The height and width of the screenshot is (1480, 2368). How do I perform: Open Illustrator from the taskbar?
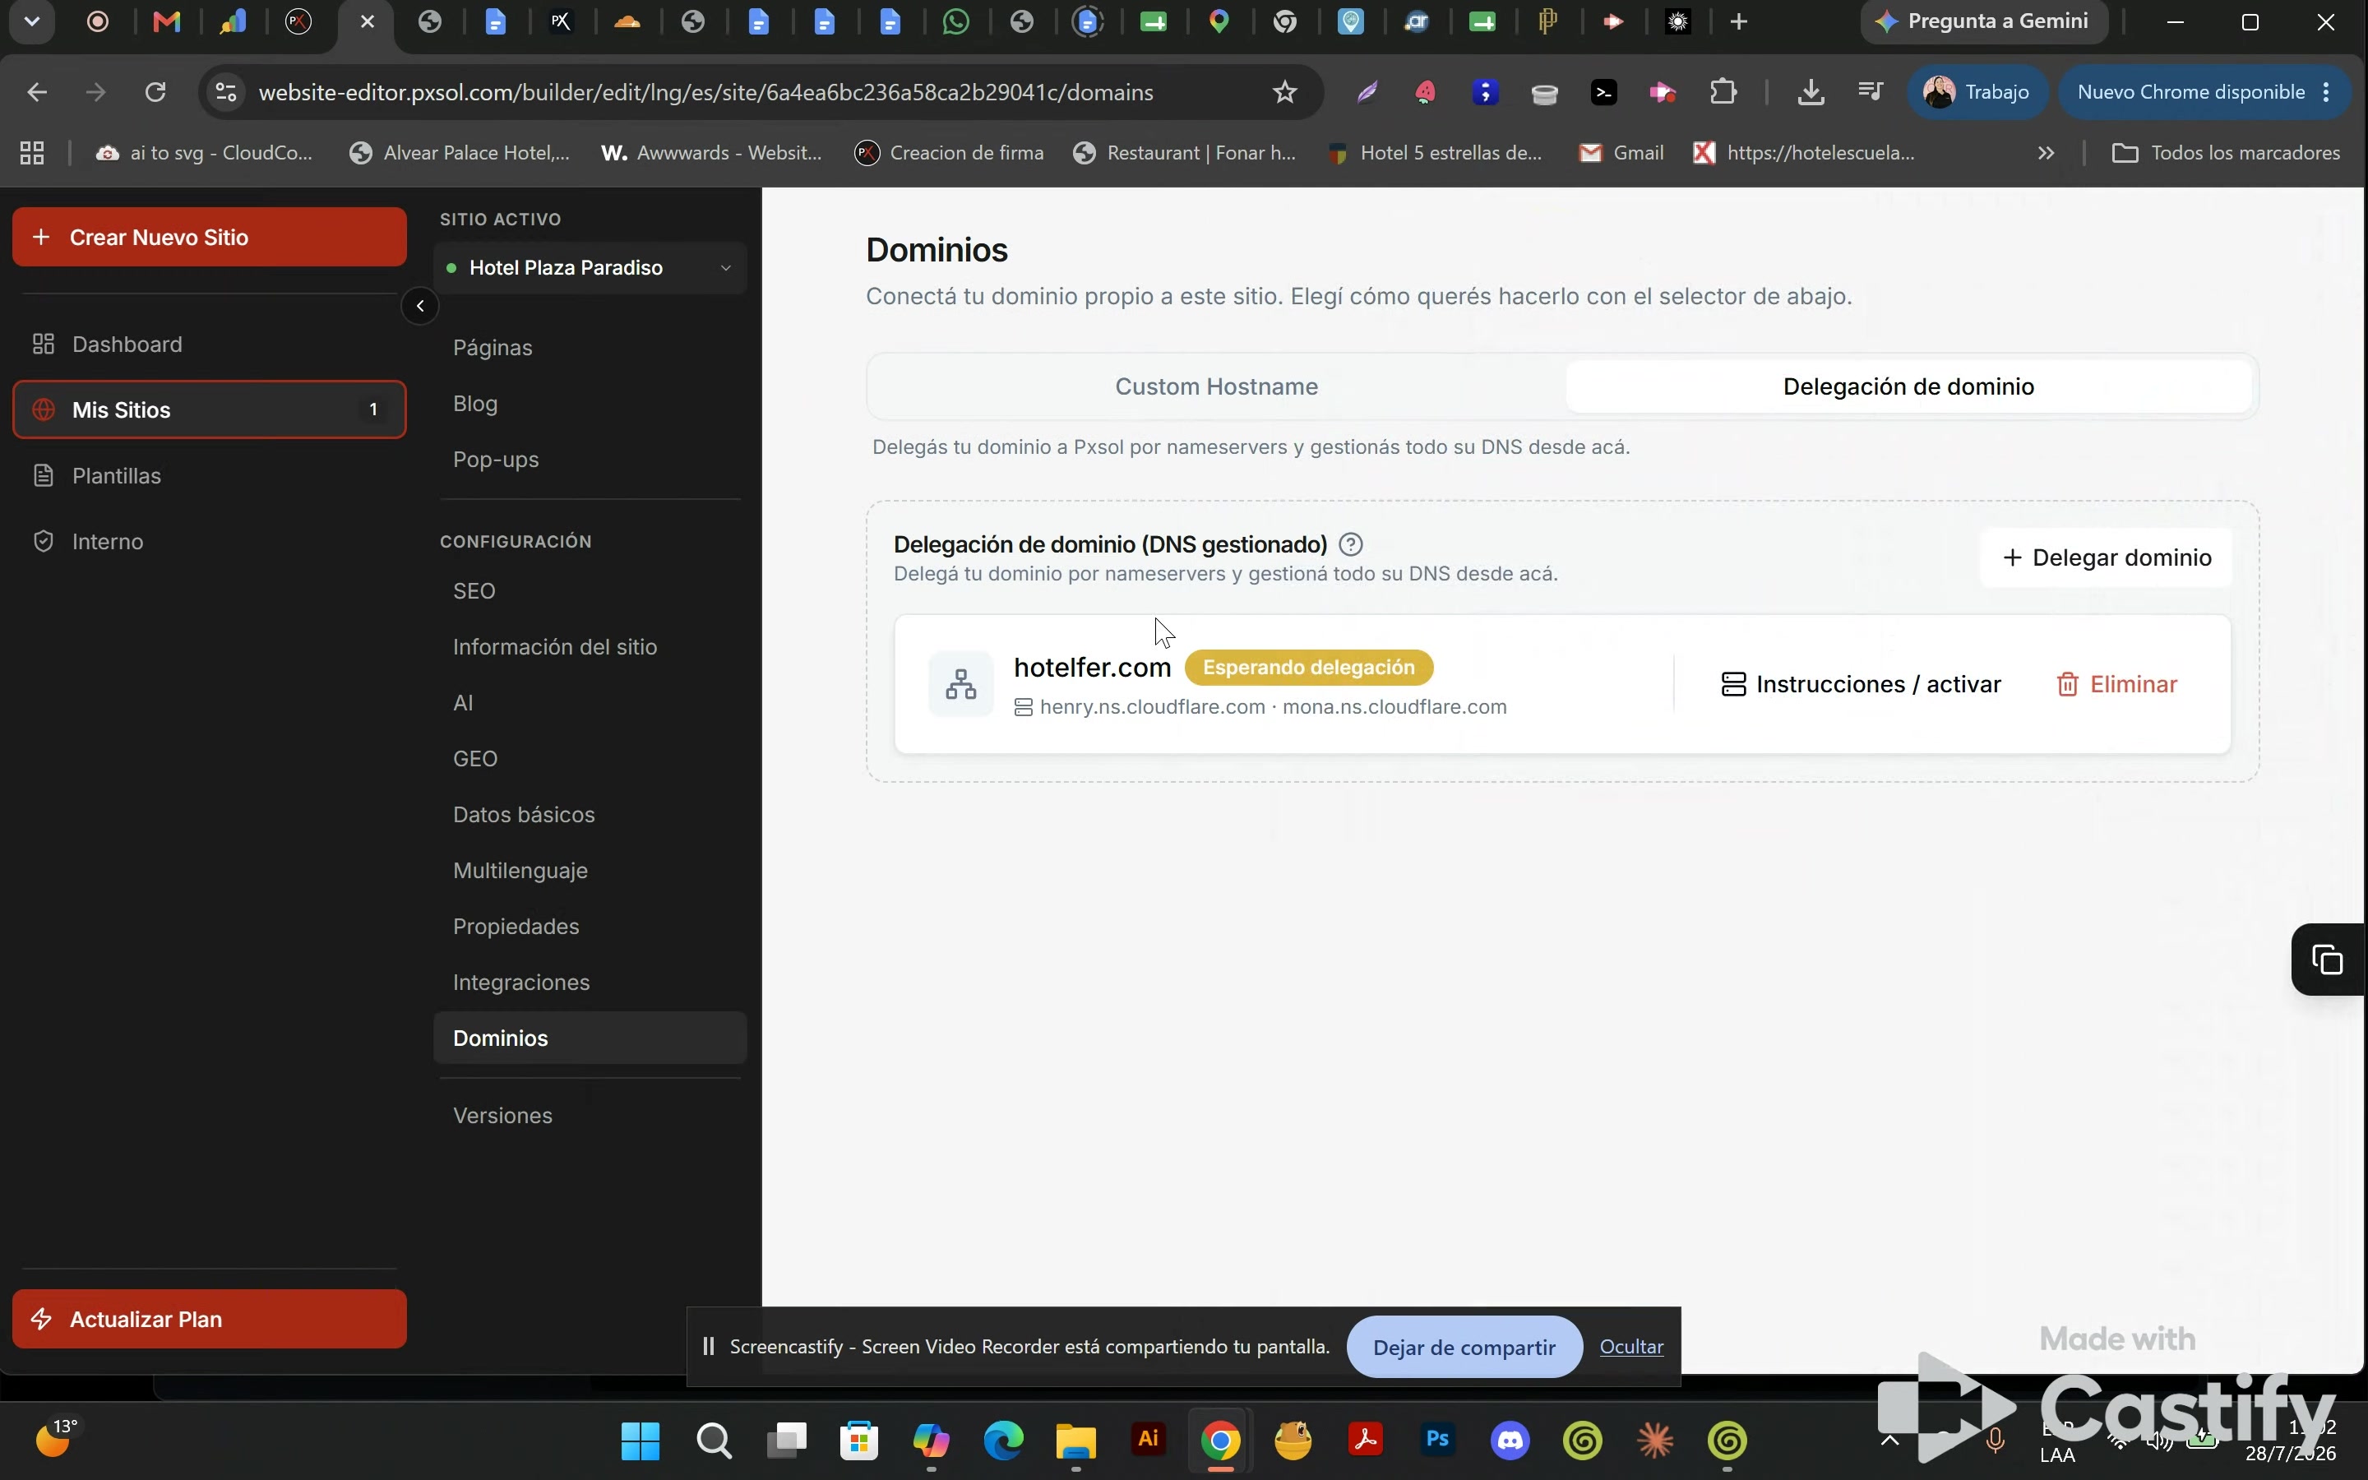[x=1148, y=1440]
